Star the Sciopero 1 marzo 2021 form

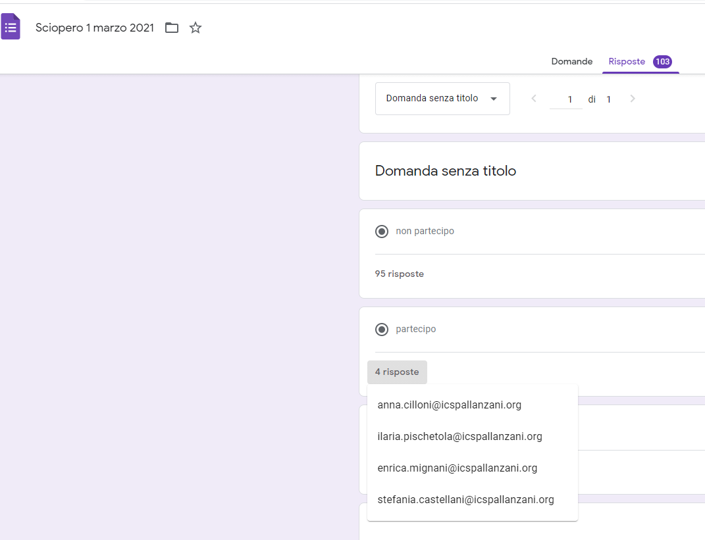pos(196,28)
